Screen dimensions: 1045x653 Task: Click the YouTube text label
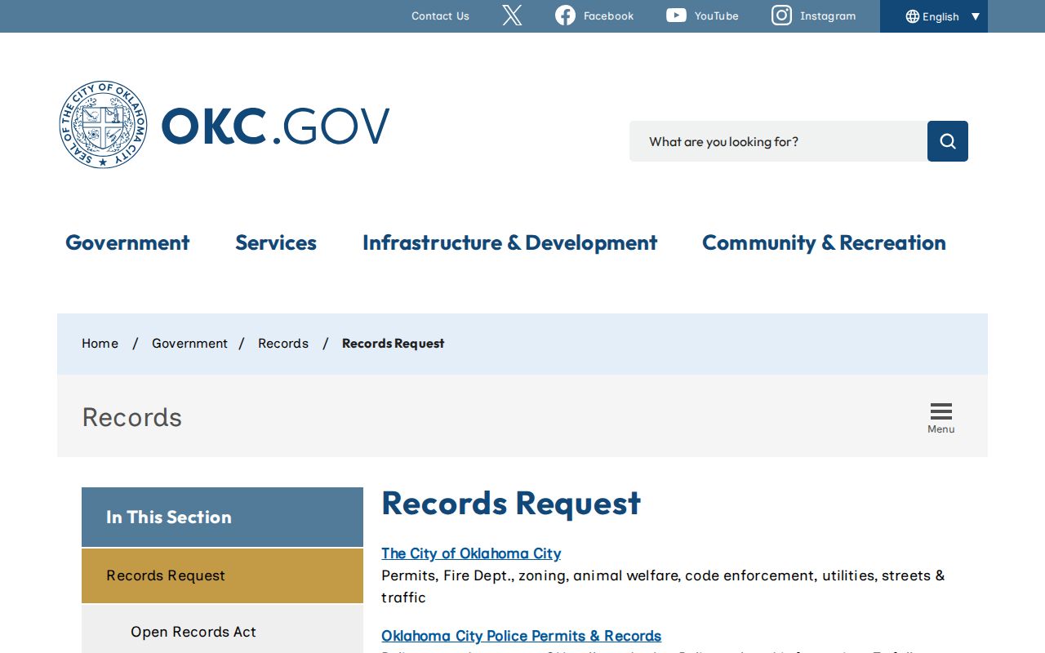tap(716, 16)
